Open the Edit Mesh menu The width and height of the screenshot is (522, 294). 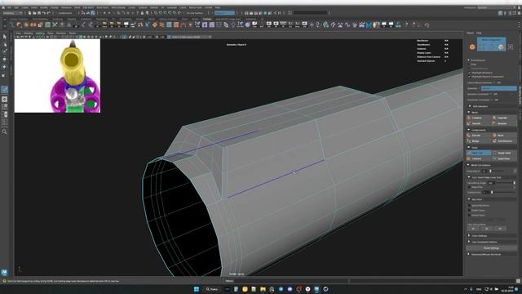(88, 7)
